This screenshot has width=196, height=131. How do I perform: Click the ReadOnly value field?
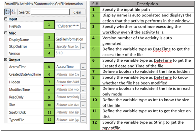tap(68, 97)
